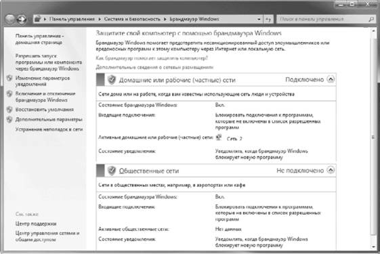
Task: Click См. также label
Action: 26,214
